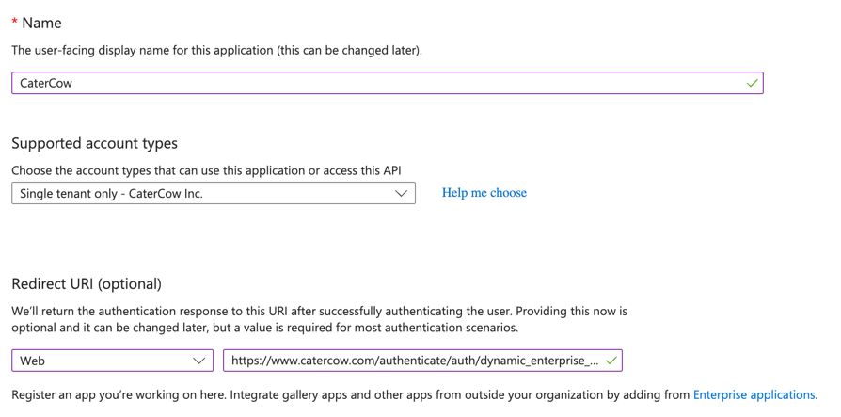Screen dimensions: 841x417
Task: Click the user-facing display name description text
Action: [216, 51]
